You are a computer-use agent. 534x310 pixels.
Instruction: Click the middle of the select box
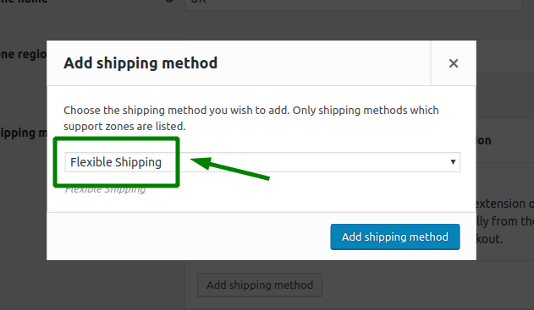pos(262,162)
